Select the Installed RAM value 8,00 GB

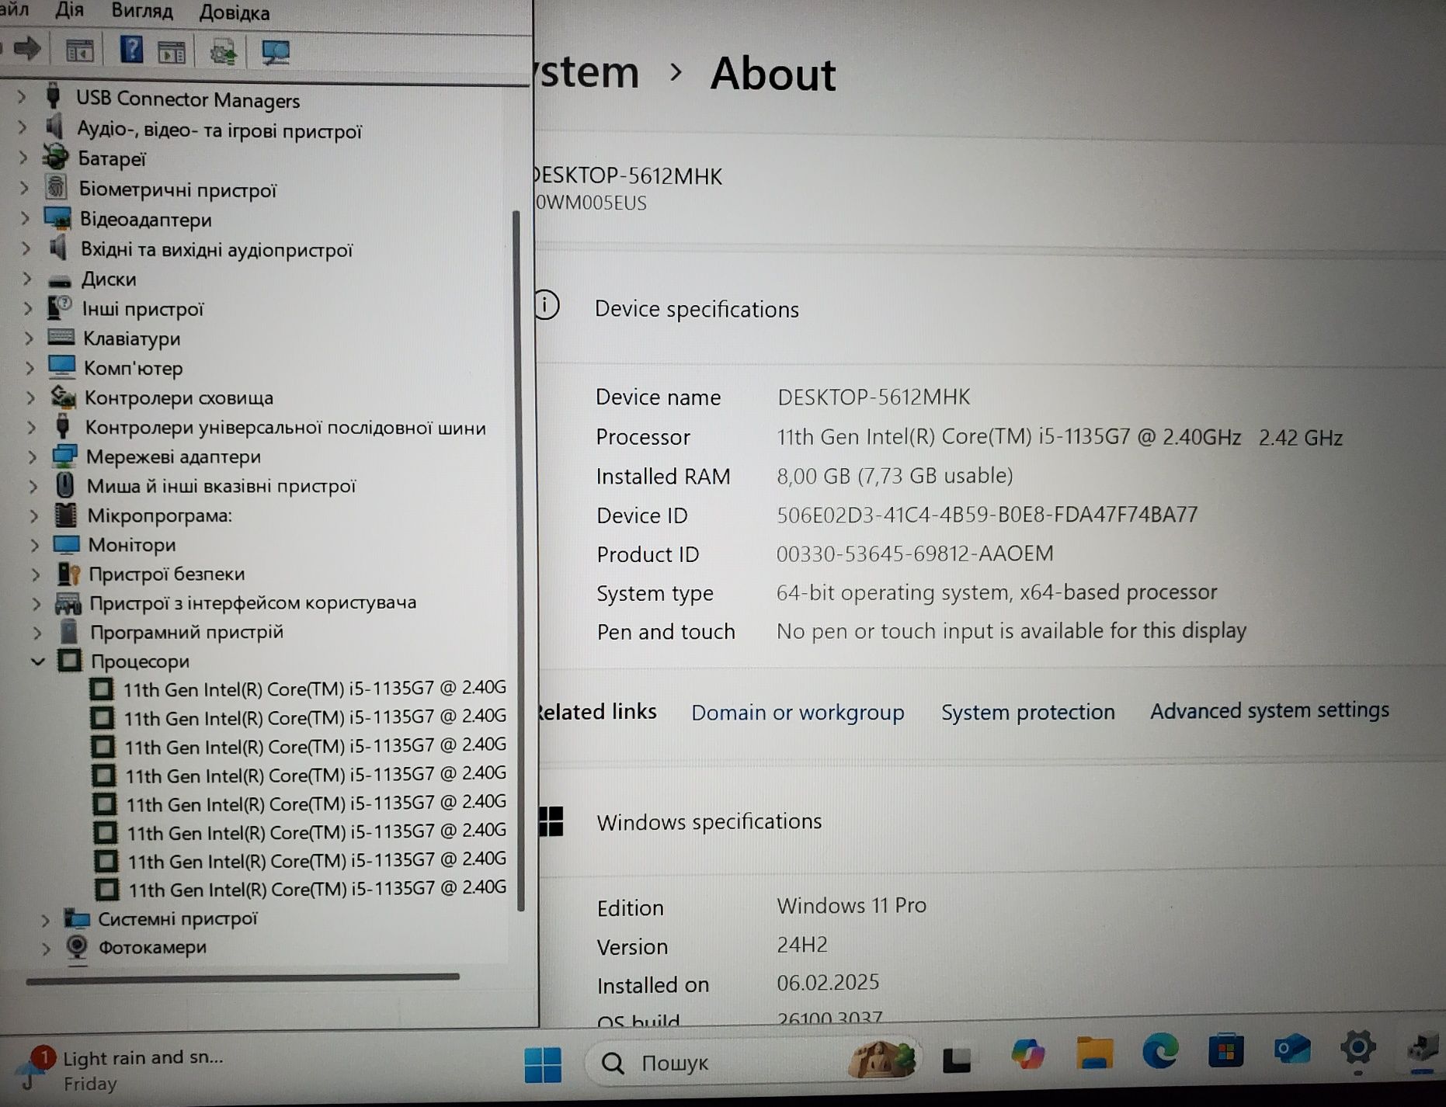(895, 475)
